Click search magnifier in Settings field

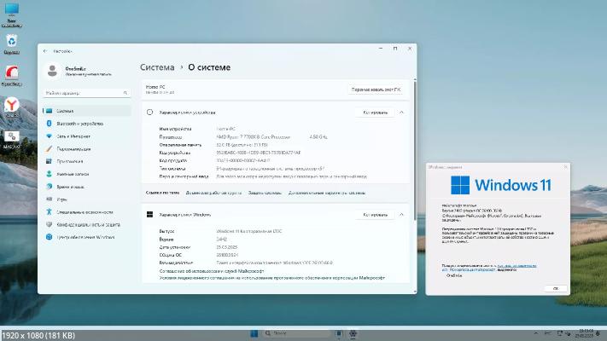pyautogui.click(x=125, y=93)
